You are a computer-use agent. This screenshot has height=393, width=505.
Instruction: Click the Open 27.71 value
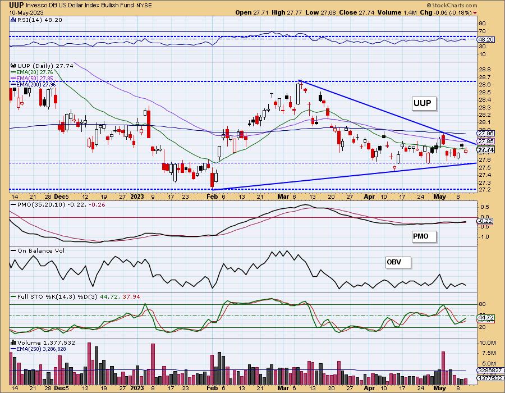pos(252,12)
